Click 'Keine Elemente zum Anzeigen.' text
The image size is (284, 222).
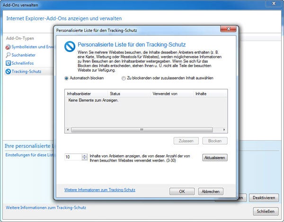[x=93, y=100]
